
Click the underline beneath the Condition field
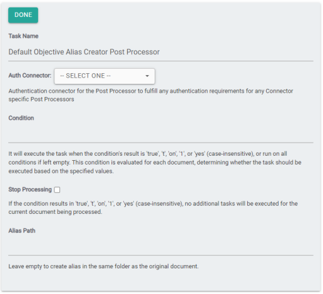pos(161,143)
